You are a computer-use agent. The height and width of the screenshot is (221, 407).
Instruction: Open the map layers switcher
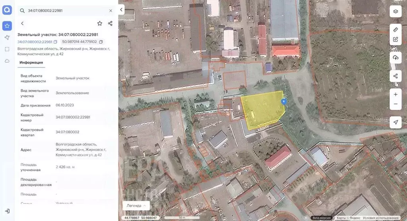point(395,11)
